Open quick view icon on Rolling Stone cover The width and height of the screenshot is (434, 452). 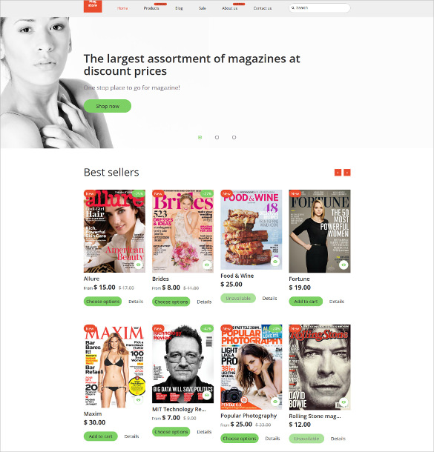(x=343, y=402)
